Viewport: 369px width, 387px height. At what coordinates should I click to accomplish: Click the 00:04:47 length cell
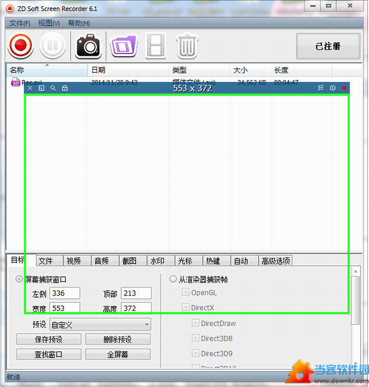pyautogui.click(x=286, y=82)
